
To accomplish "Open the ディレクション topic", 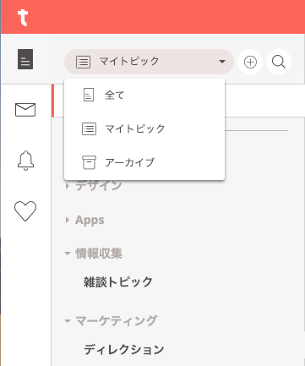I will point(124,349).
